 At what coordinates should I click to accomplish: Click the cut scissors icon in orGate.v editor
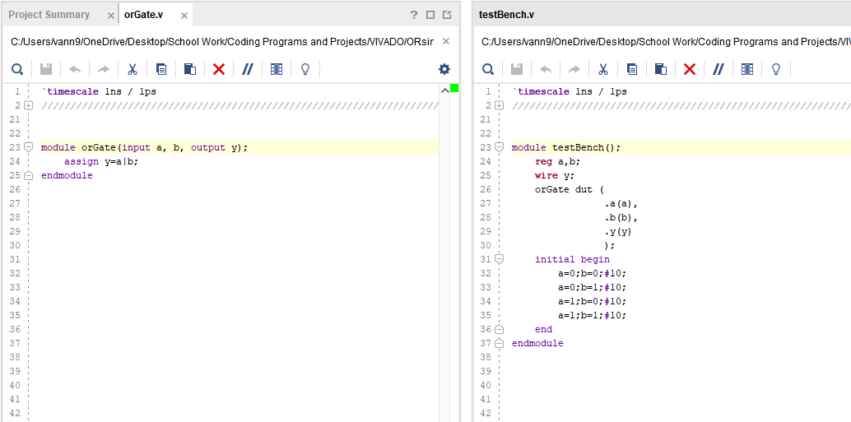(x=132, y=69)
